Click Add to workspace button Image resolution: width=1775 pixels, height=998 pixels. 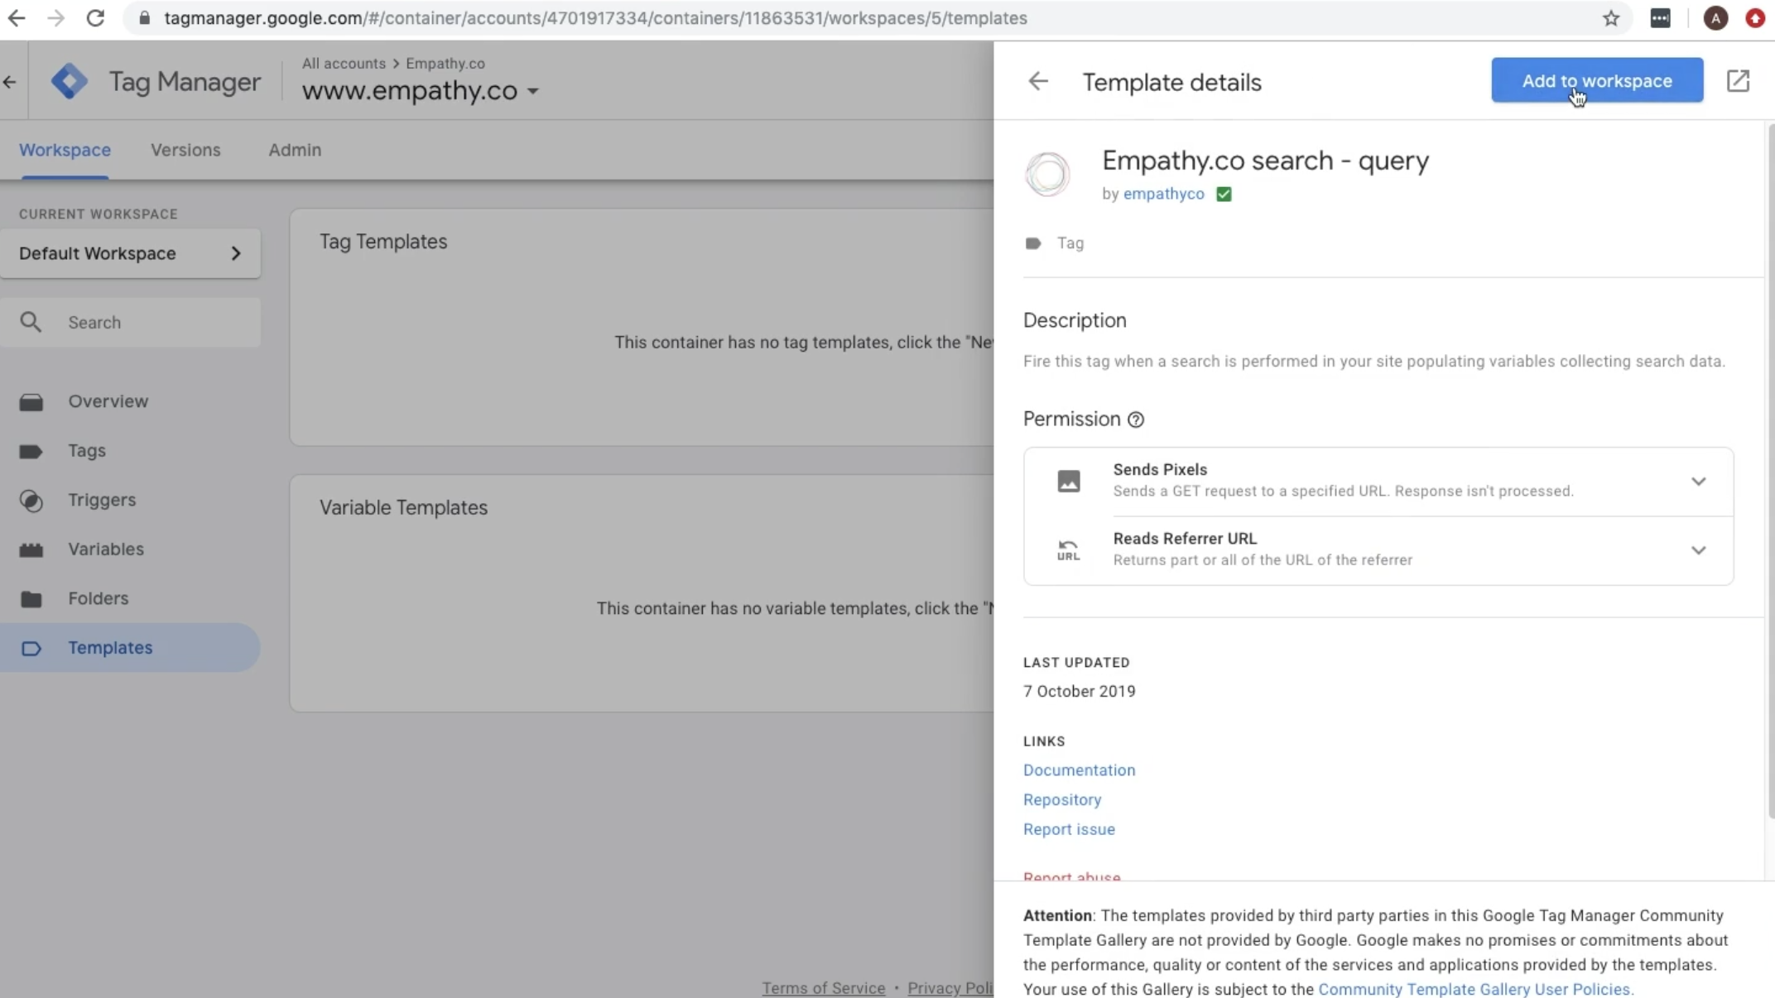pos(1597,80)
